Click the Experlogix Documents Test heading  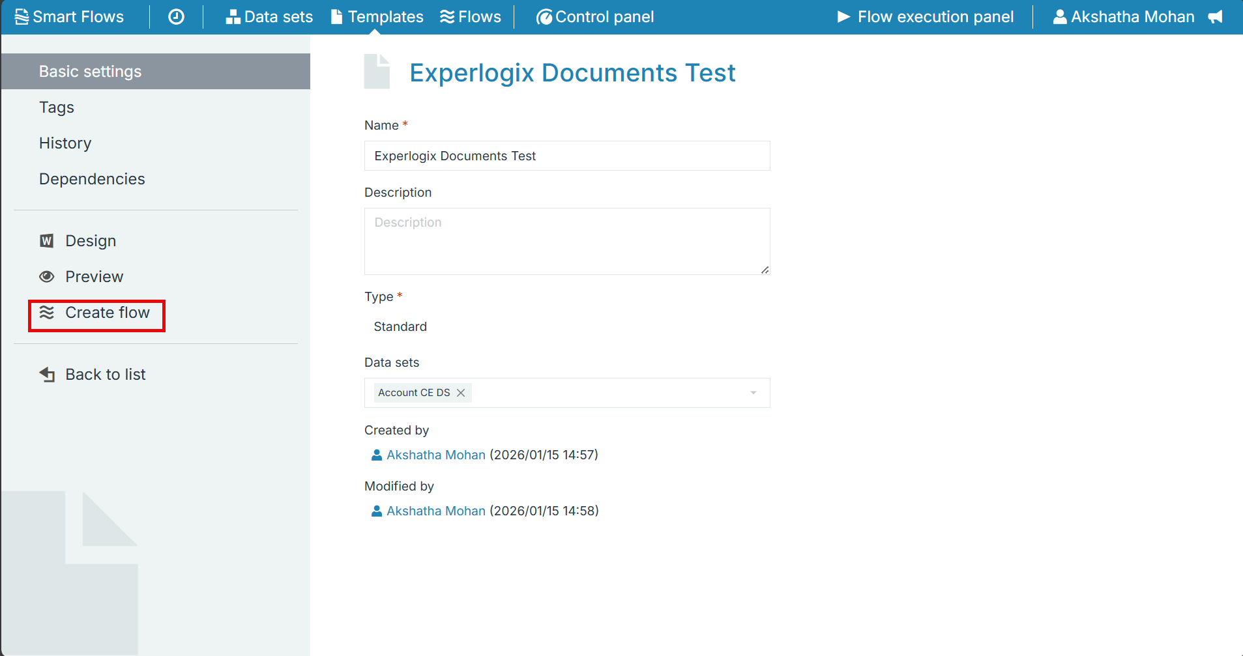click(572, 73)
